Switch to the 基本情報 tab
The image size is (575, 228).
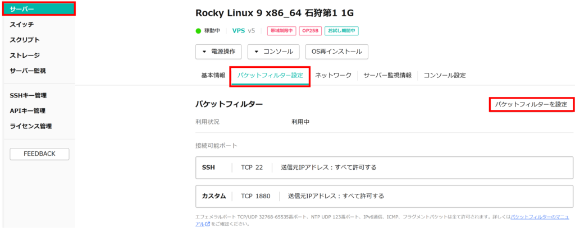[213, 75]
